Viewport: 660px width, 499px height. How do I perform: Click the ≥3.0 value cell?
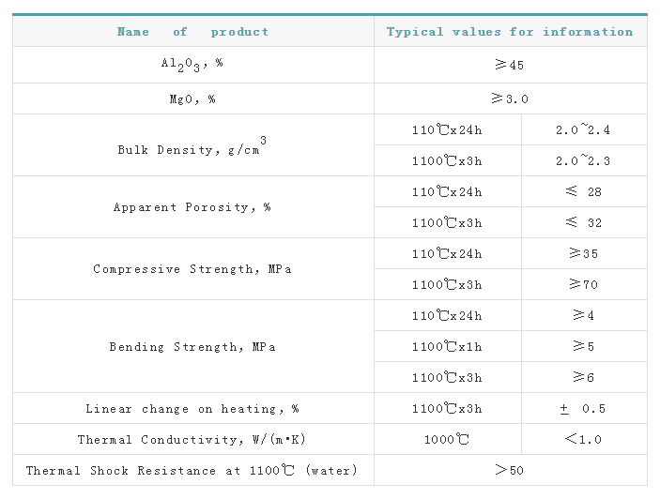pos(510,98)
